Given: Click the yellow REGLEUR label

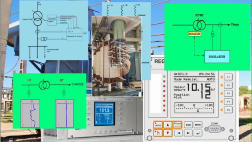Looking at the screenshot, I should (195, 34).
